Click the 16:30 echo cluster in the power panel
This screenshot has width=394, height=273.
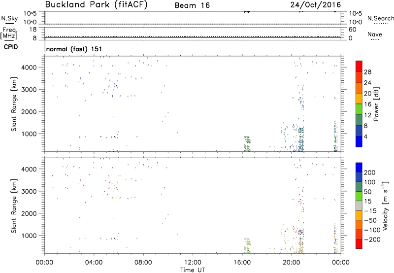pyautogui.click(x=247, y=143)
